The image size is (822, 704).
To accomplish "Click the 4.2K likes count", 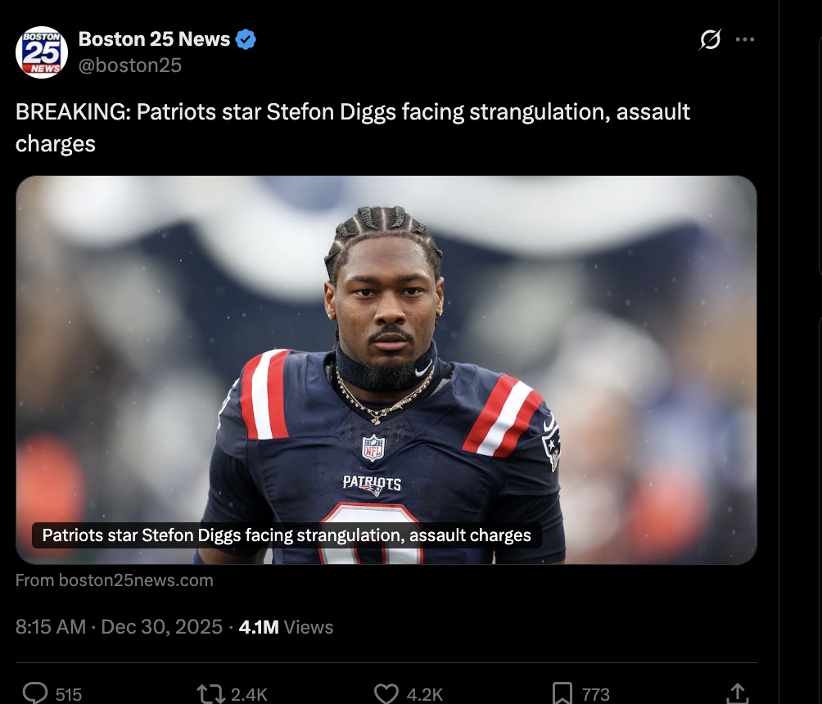I will click(x=425, y=694).
